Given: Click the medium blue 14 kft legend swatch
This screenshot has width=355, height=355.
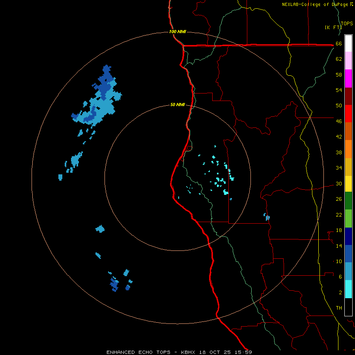Looking at the screenshot, I should (x=348, y=254).
